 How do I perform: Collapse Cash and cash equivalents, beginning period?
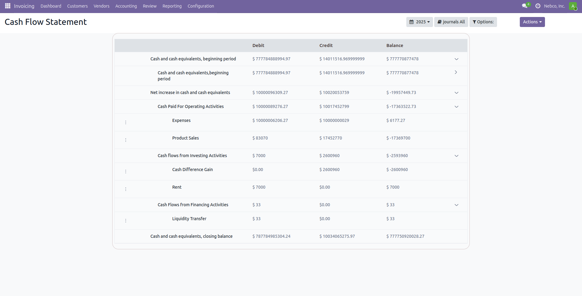click(x=456, y=59)
